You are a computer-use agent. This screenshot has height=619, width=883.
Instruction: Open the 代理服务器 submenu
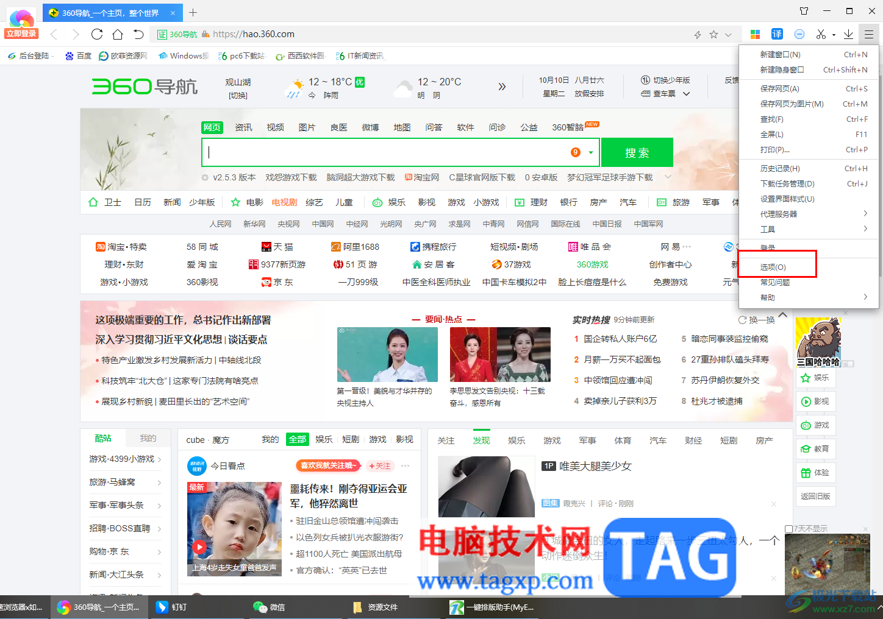pos(808,214)
